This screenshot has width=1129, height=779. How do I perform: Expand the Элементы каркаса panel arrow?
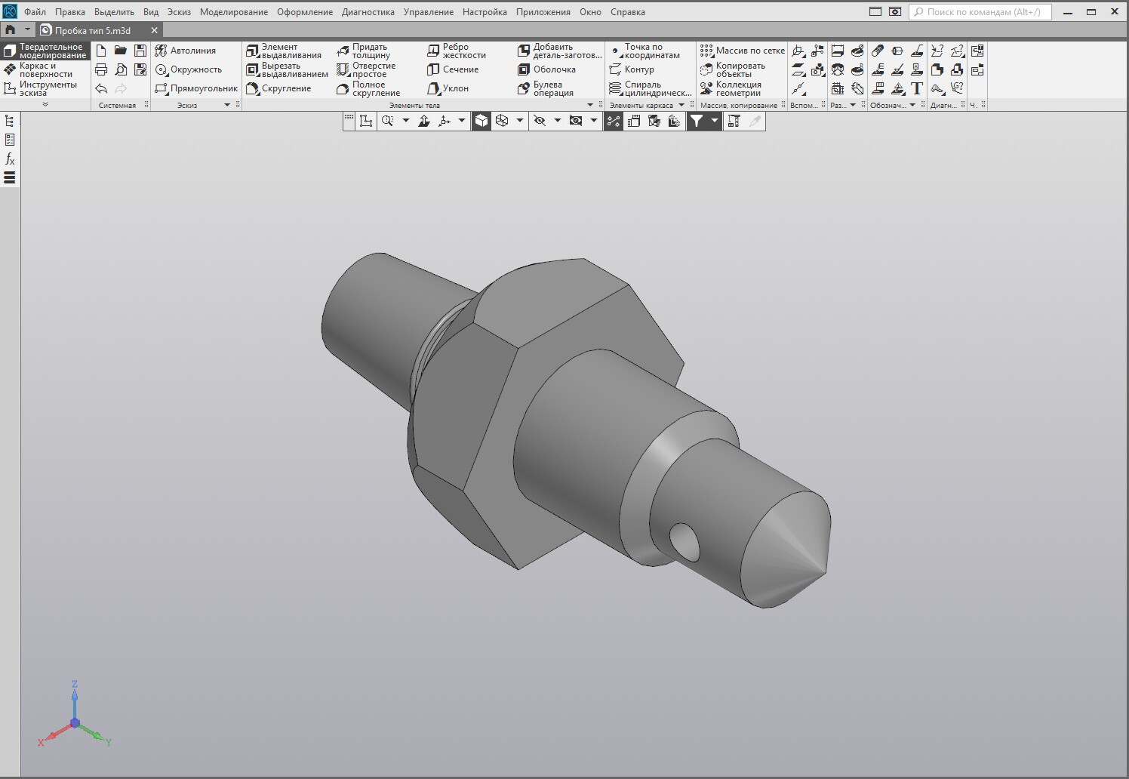[681, 105]
